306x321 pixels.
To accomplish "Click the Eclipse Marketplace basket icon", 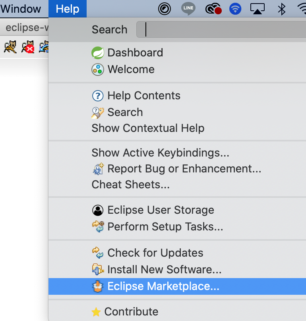I will tap(98, 286).
